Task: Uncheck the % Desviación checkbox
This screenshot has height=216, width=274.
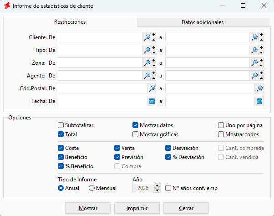Action: point(168,157)
